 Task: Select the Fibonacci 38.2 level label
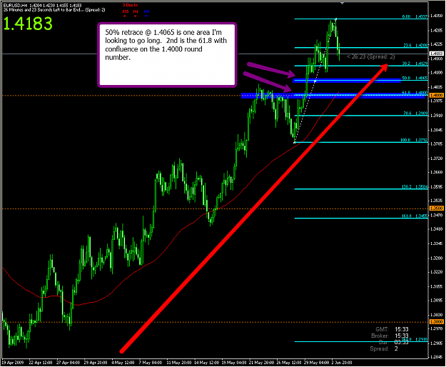tap(415, 64)
